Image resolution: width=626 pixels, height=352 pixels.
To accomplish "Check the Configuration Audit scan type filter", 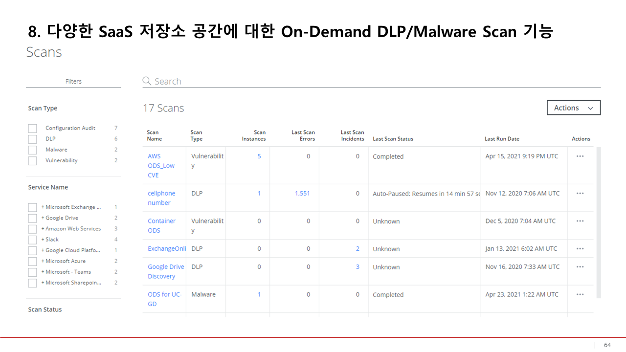I will pos(33,129).
